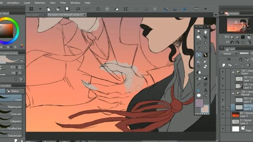Toggle visibility of Layer 3

click(223, 114)
